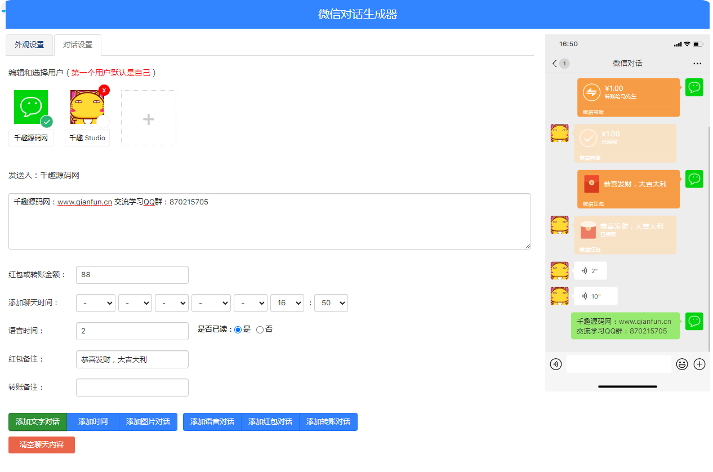Viewport: 713px width, 472px height.
Task: Select 是 for message read status
Action: point(239,329)
